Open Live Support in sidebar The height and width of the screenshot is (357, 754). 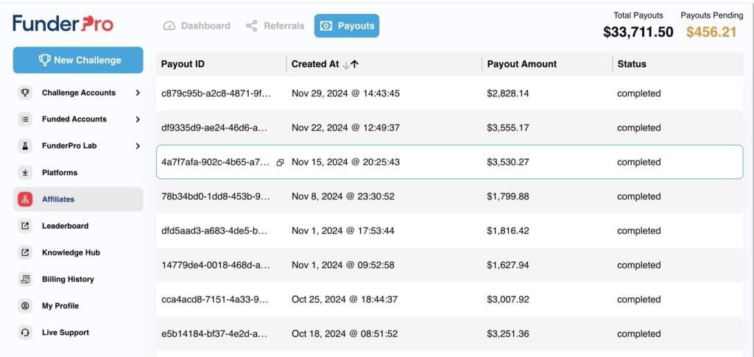coord(78,333)
